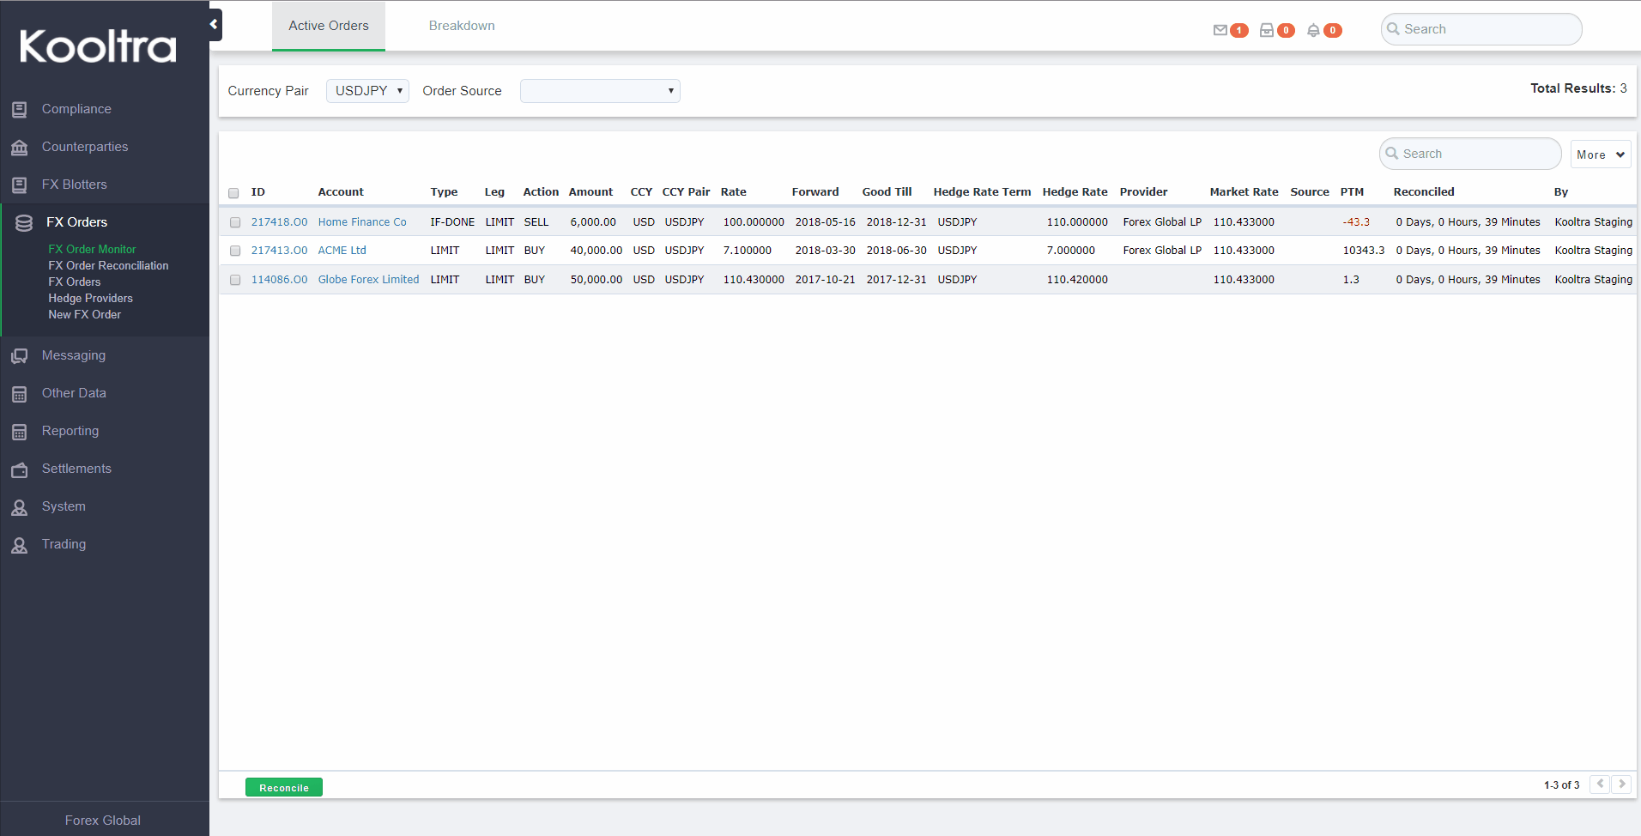The image size is (1641, 836).
Task: Go to next page of results
Action: point(1621,785)
